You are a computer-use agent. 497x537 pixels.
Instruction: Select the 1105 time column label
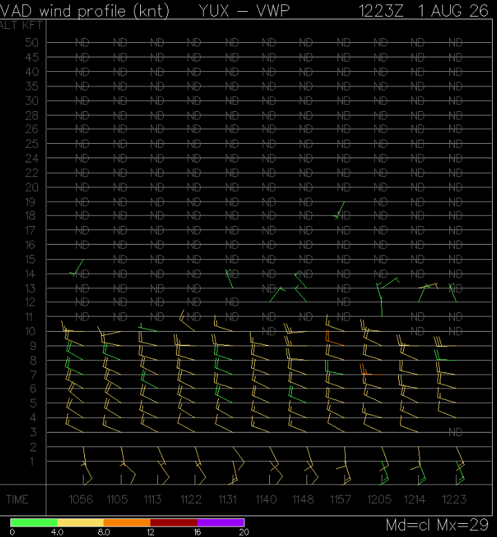[x=117, y=500]
